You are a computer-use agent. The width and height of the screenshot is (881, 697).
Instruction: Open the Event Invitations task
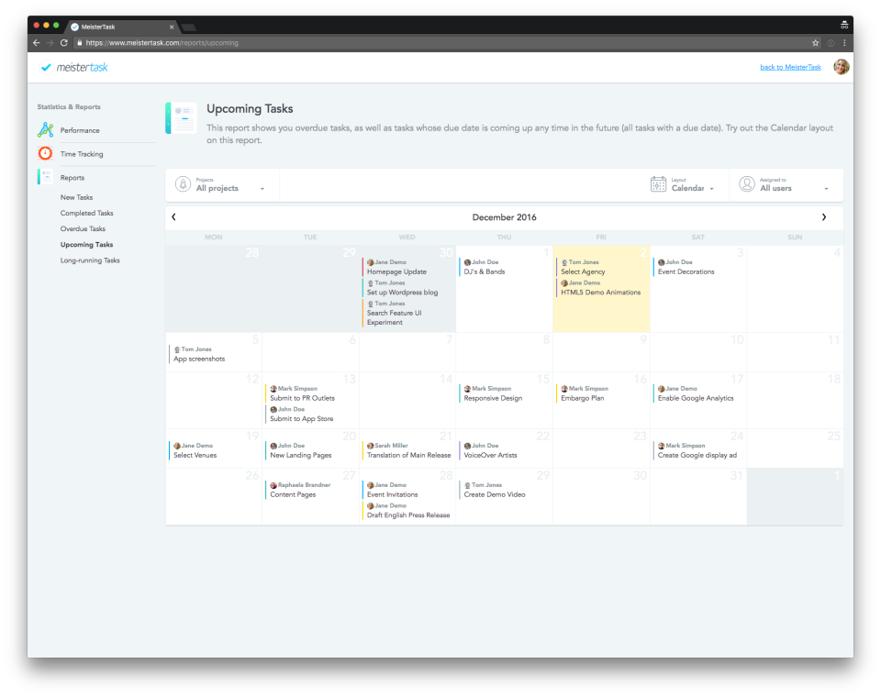click(x=392, y=495)
